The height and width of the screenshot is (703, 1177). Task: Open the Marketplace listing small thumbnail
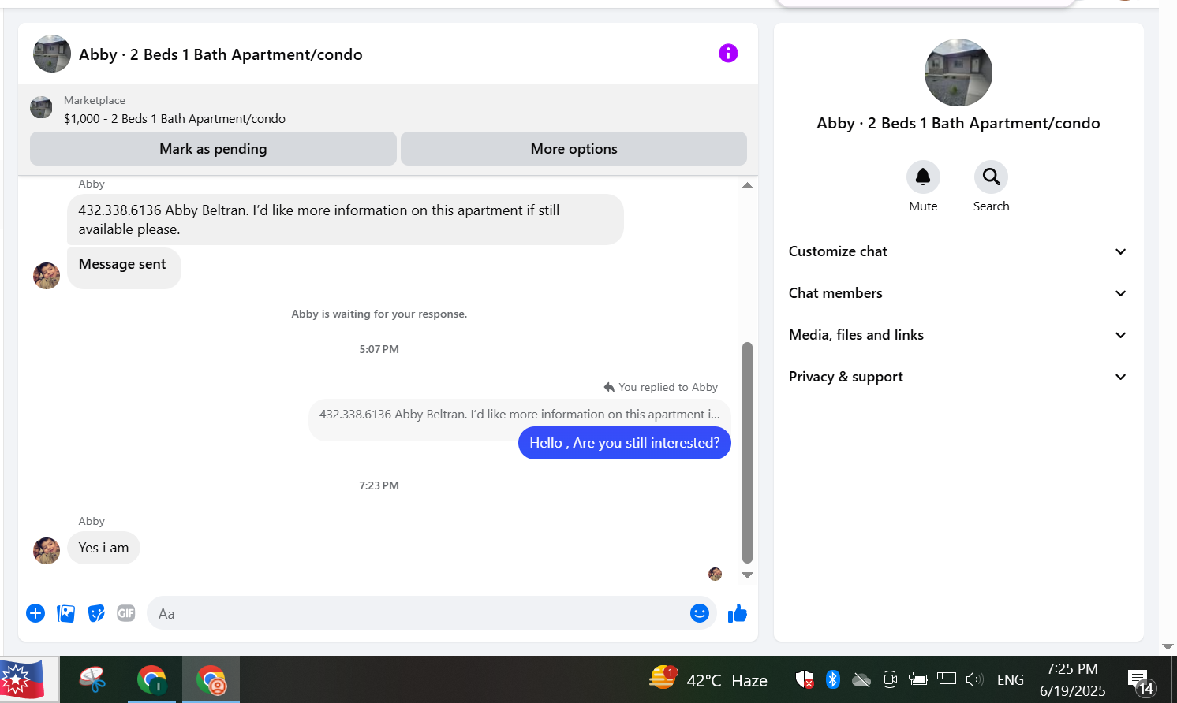coord(41,107)
